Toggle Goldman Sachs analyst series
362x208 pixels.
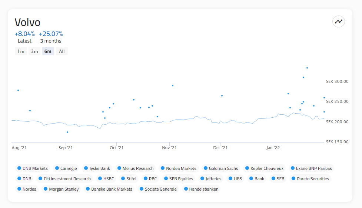coord(221,168)
